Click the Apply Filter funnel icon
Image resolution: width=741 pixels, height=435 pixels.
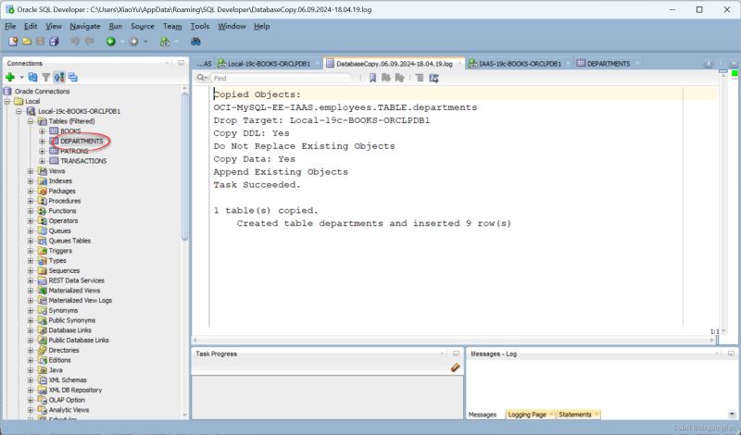click(45, 77)
